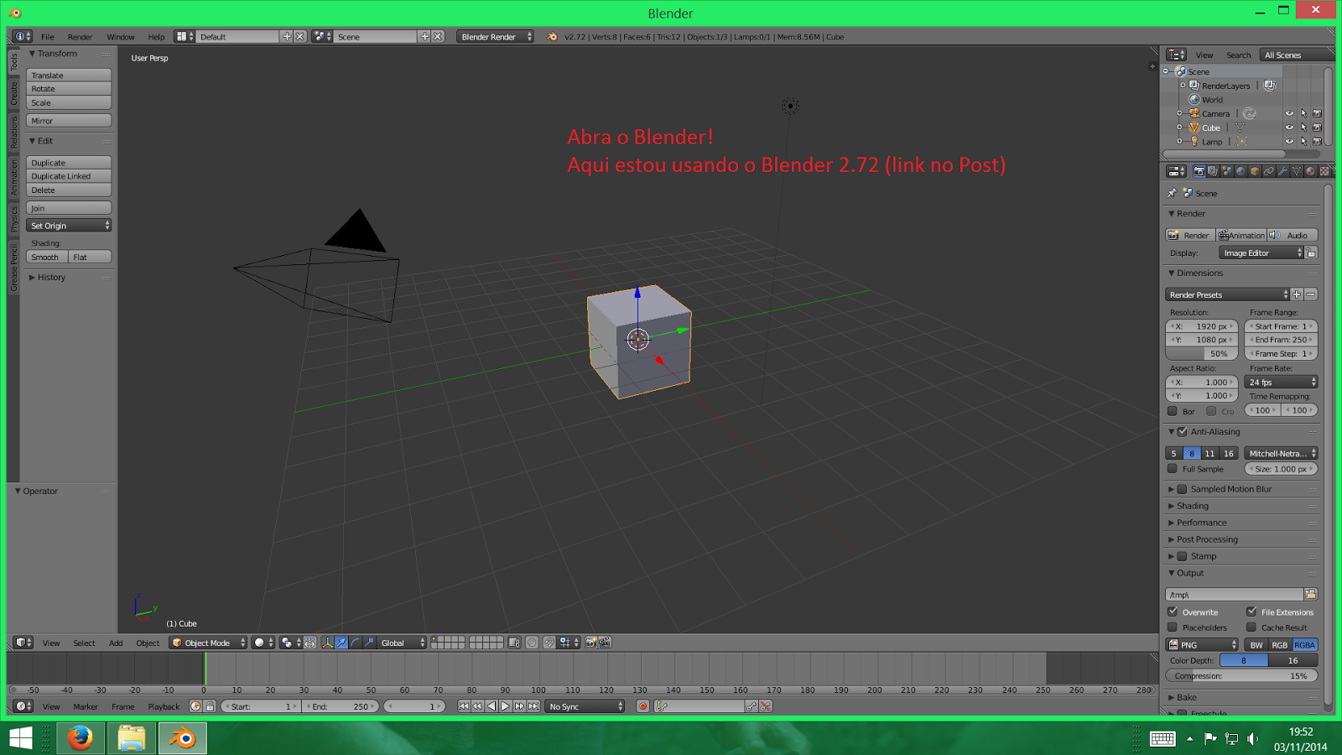Click the OpenGL render animation clapper icon
1342x755 pixels.
(605, 643)
